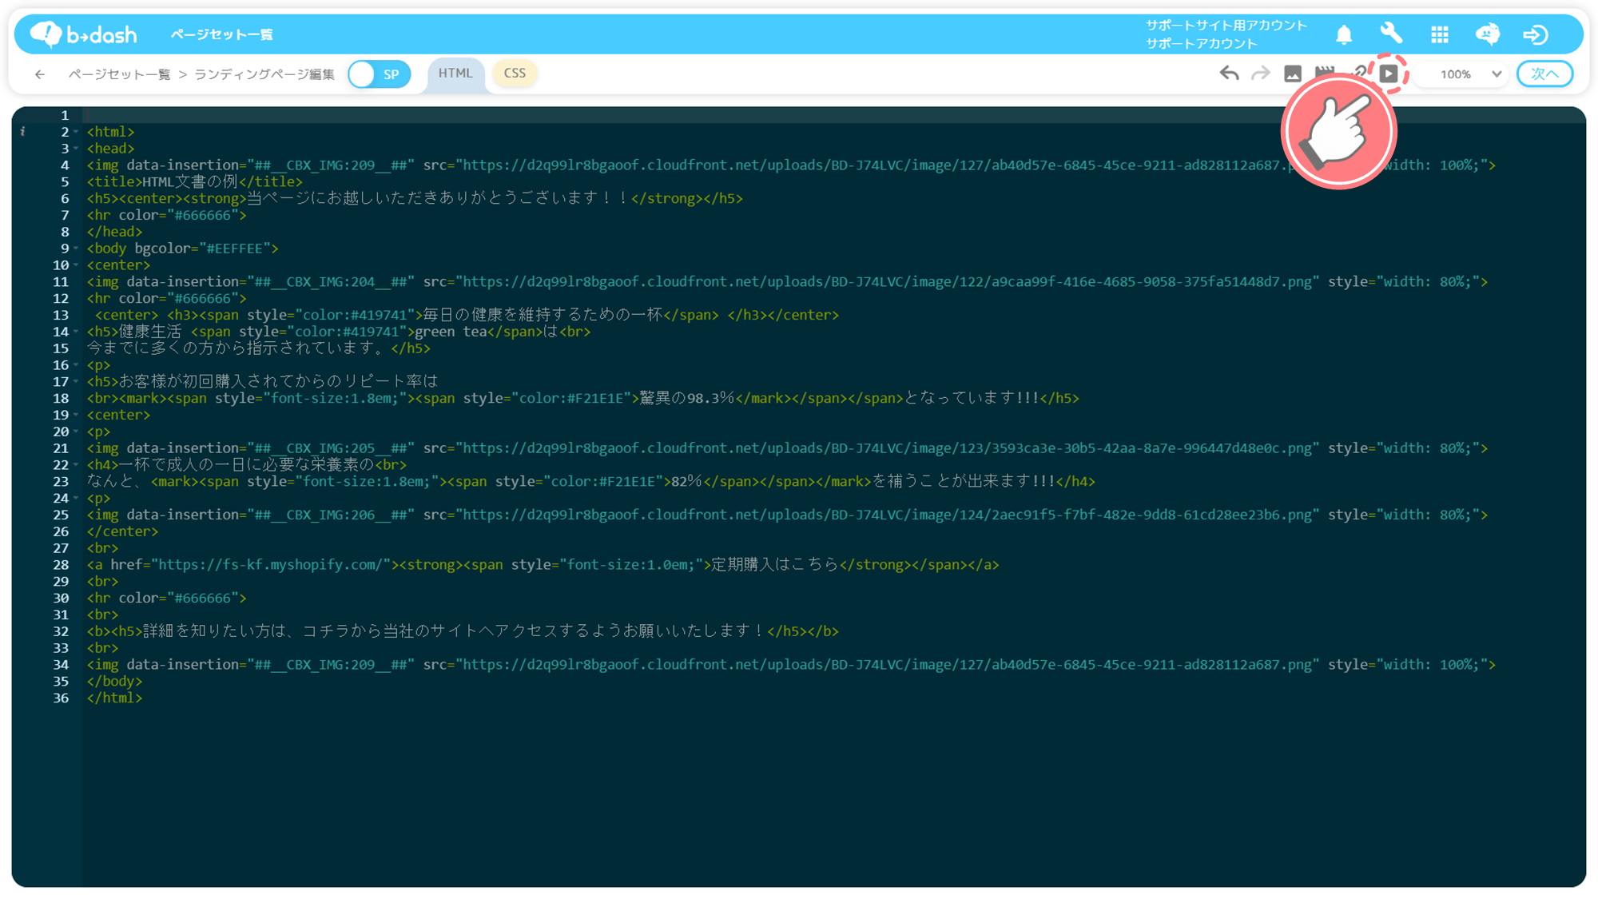
Task: Click the サポートサイト用アカウント account name
Action: coord(1226,26)
